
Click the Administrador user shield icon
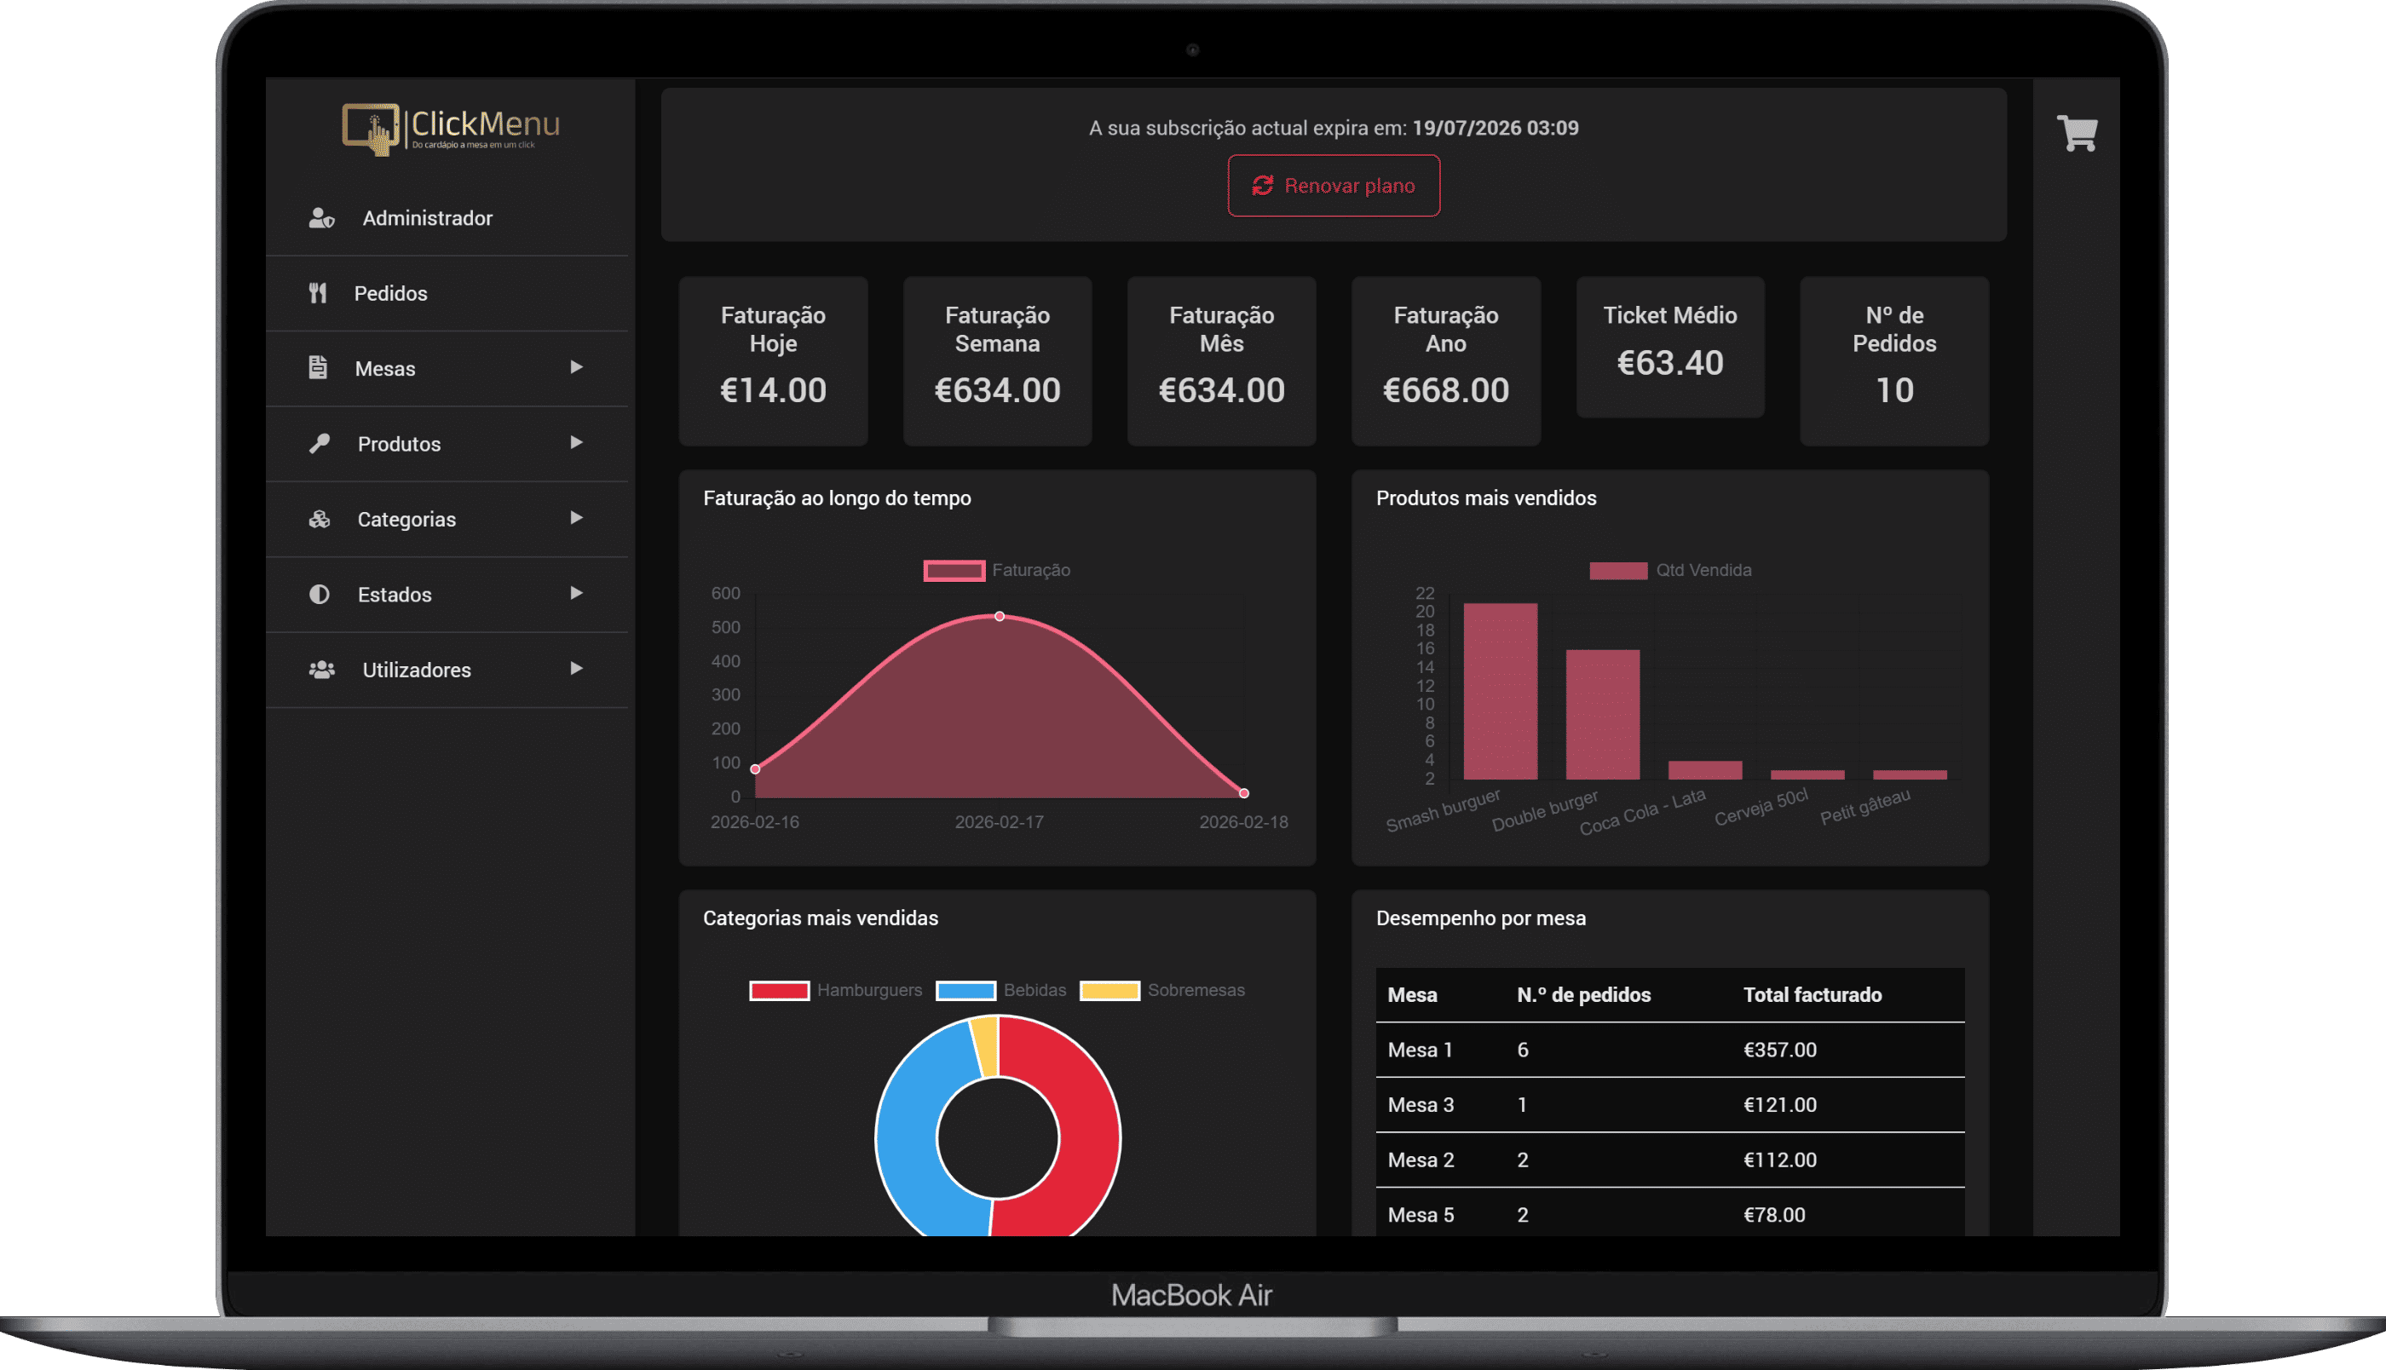coord(322,218)
